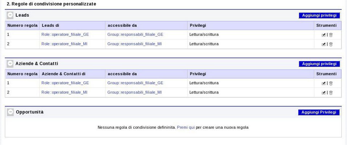Edit Aziende & Contatti rule 2 pencil icon
Viewport: 347px width, 145px height.
point(323,93)
